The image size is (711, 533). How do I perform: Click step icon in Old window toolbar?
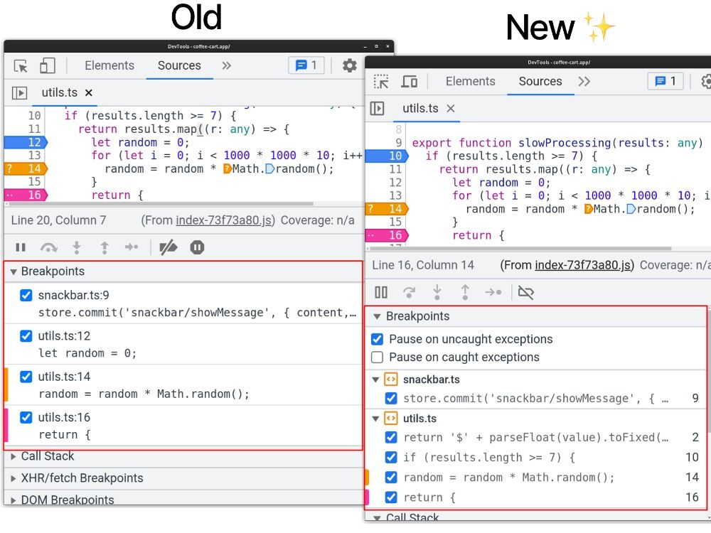(x=132, y=247)
